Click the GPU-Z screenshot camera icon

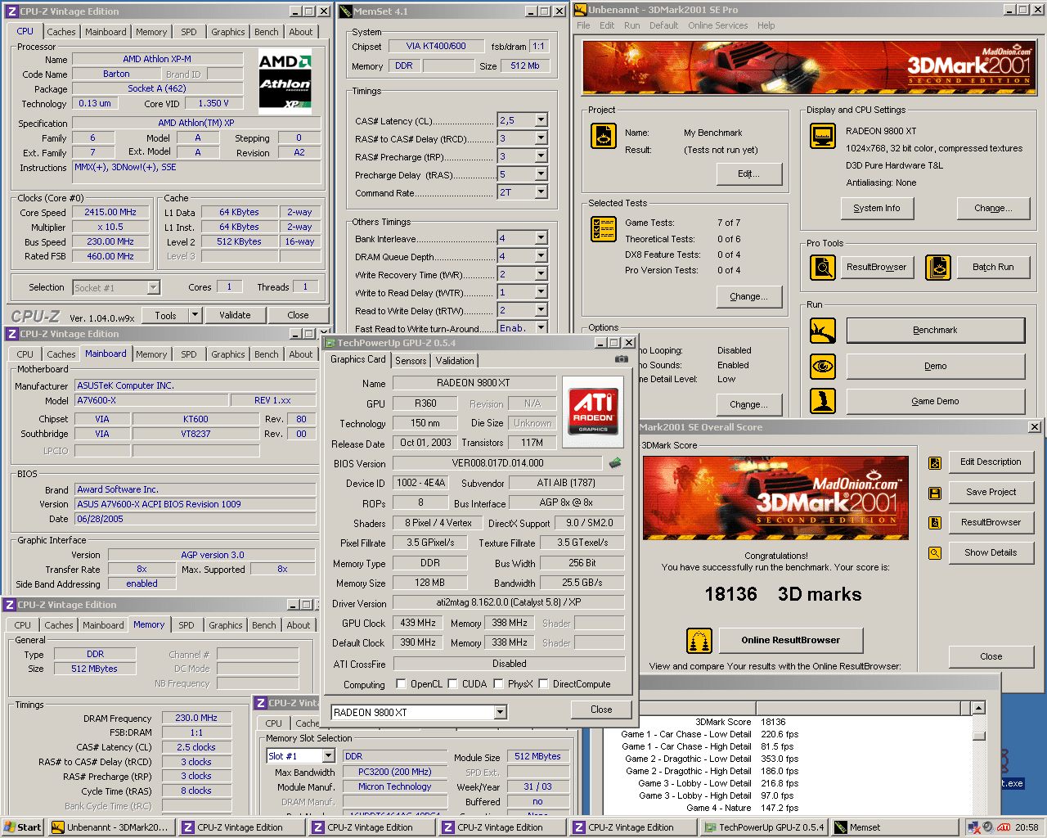[622, 359]
